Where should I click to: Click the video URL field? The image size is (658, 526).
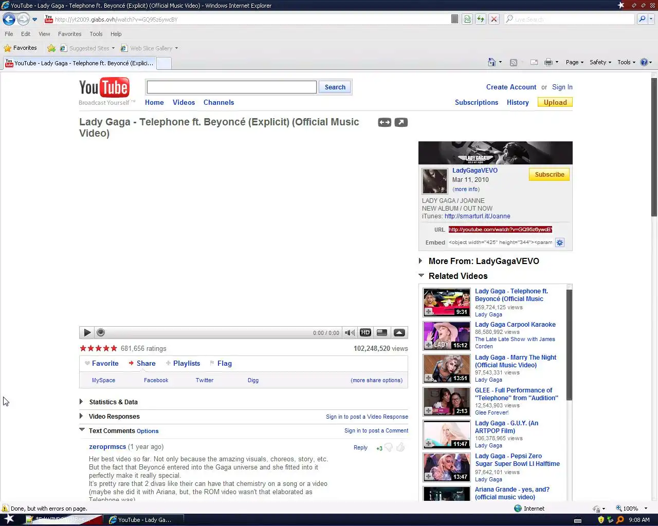(x=500, y=230)
